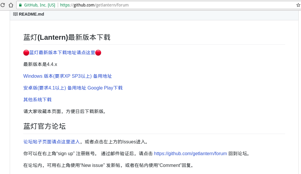The image size is (301, 174).
Task: View the GitHub, Inc. [US] certificate label
Action: pyautogui.click(x=40, y=5)
